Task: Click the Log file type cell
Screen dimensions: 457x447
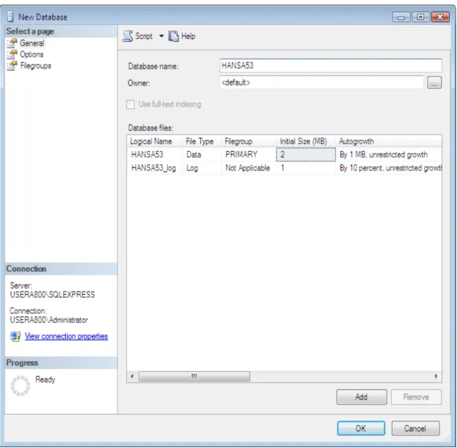Action: click(x=201, y=168)
